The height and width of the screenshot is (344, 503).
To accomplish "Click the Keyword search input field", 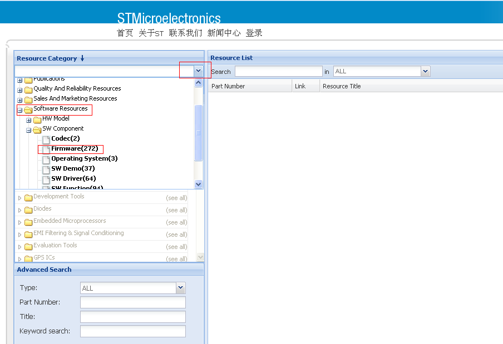I will pyautogui.click(x=133, y=331).
